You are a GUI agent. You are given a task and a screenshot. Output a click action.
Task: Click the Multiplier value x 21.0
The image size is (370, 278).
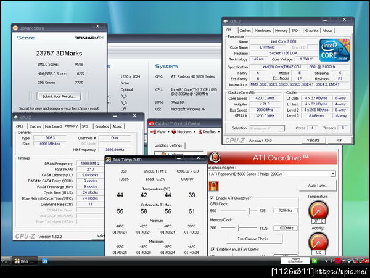click(265, 104)
